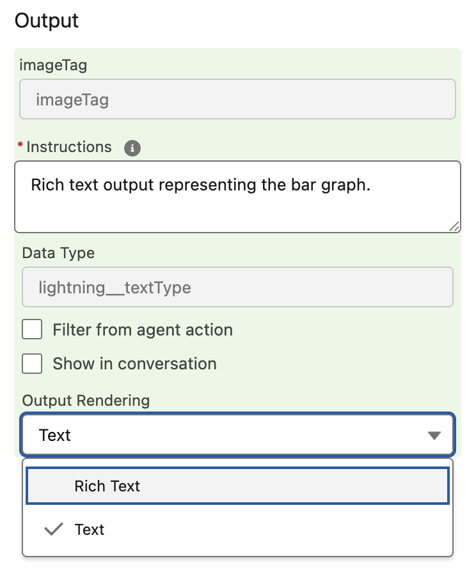The image size is (476, 570).
Task: Click the Output Rendering label
Action: pyautogui.click(x=86, y=401)
